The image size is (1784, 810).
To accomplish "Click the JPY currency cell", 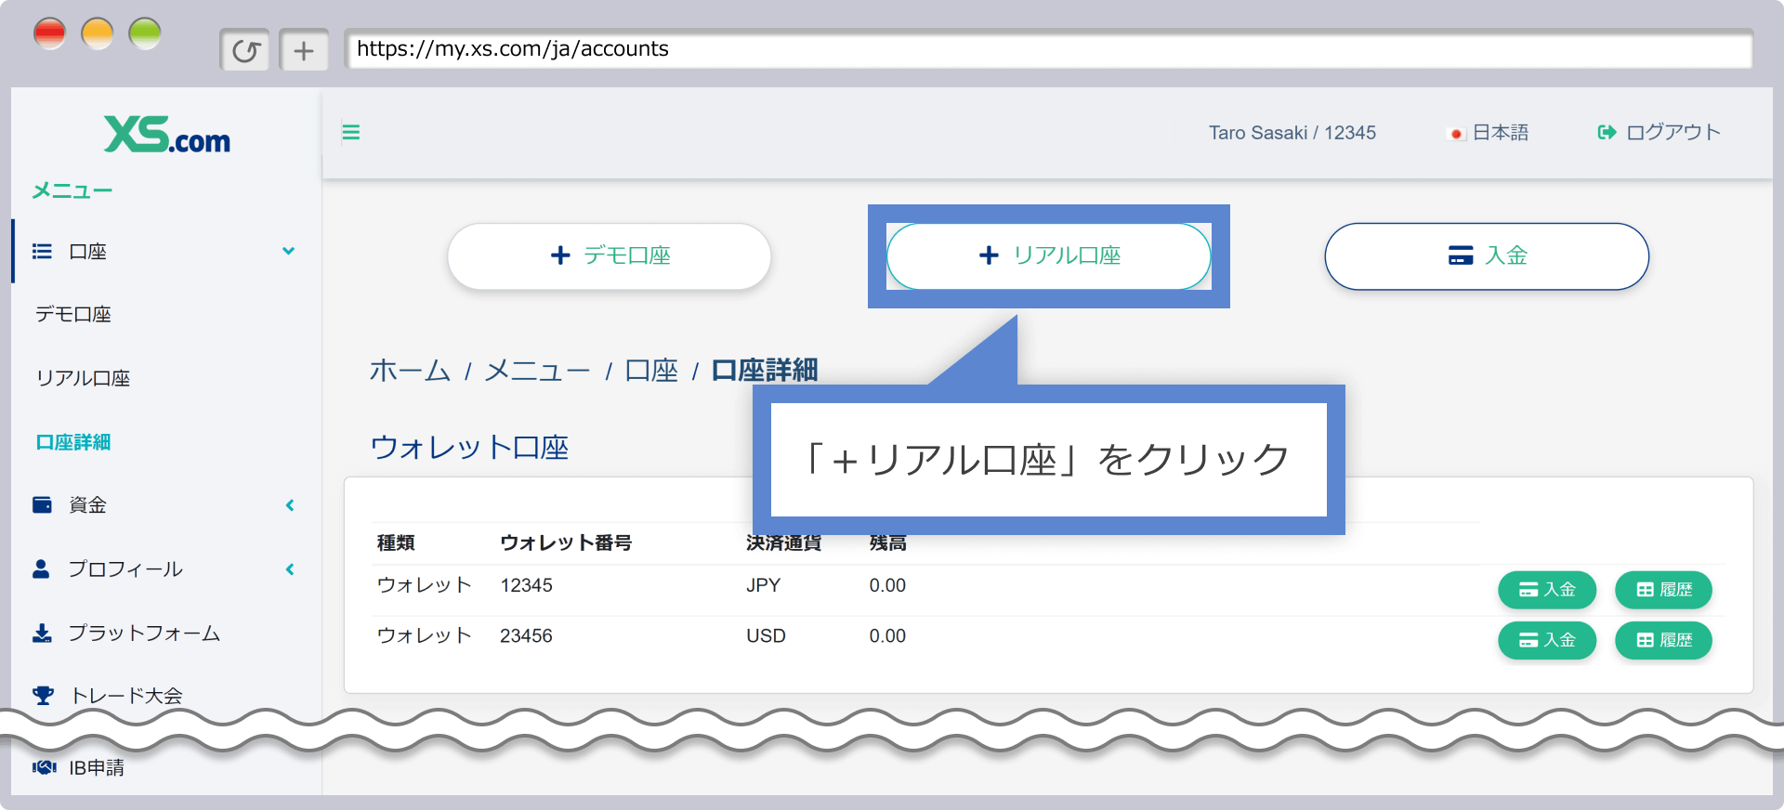I will pos(763,585).
